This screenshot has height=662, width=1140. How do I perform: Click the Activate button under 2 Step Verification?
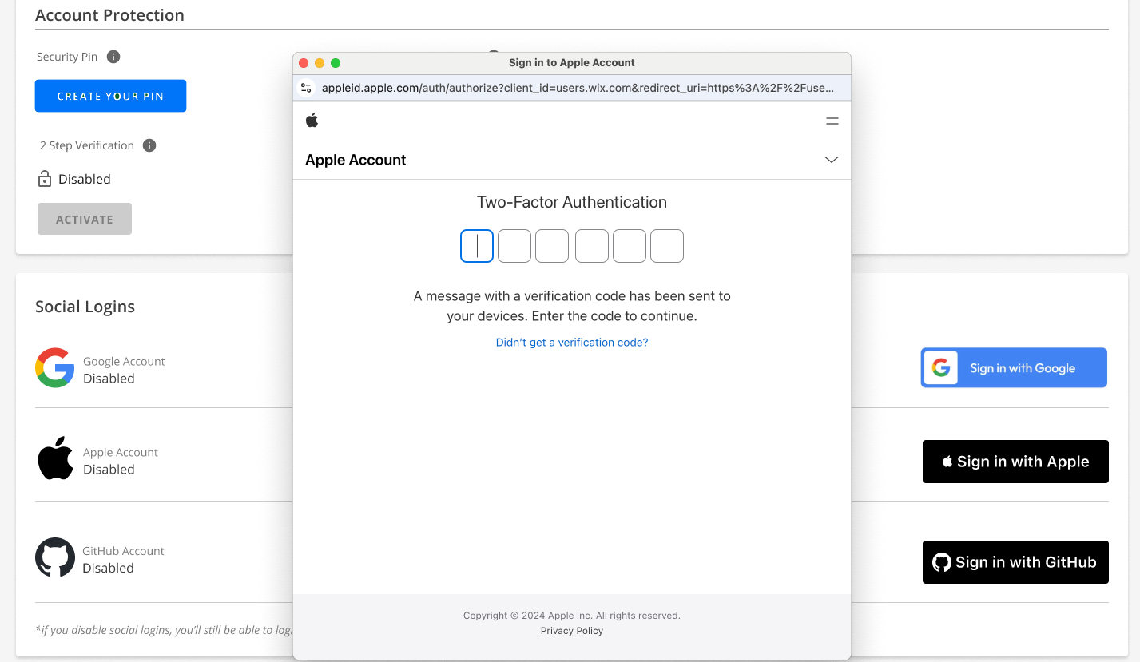click(84, 218)
